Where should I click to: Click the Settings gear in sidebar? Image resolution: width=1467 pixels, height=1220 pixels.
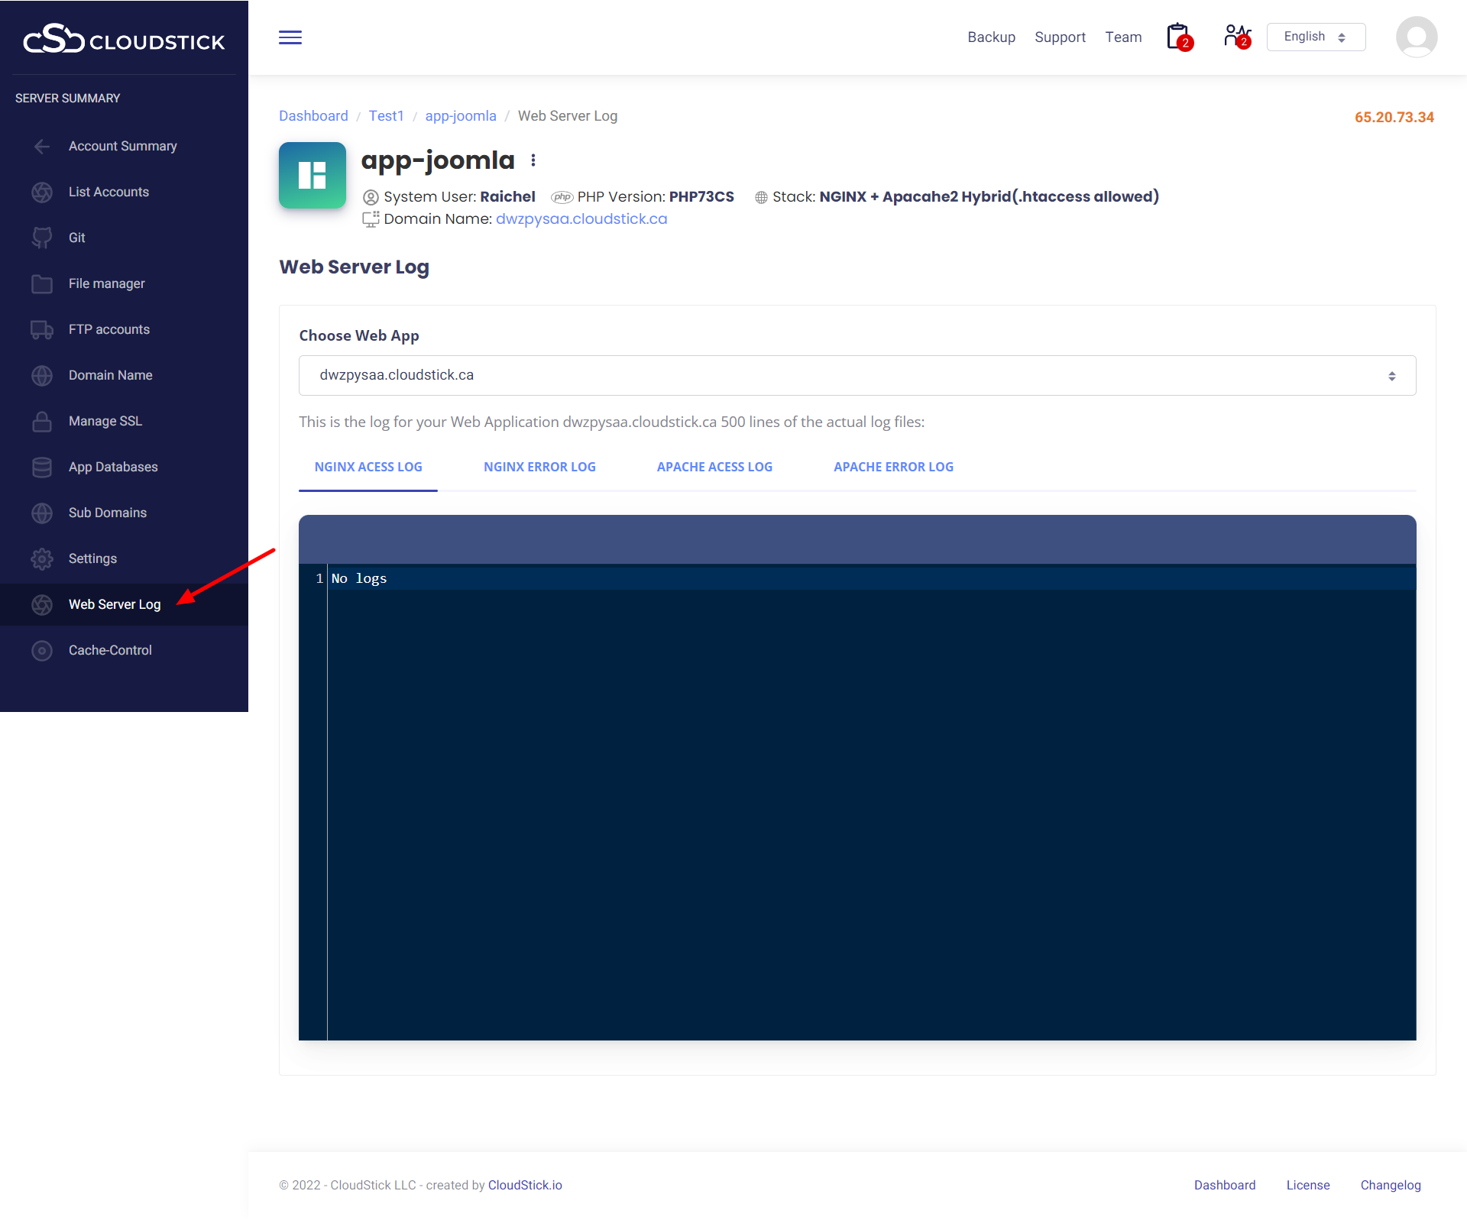coord(42,558)
